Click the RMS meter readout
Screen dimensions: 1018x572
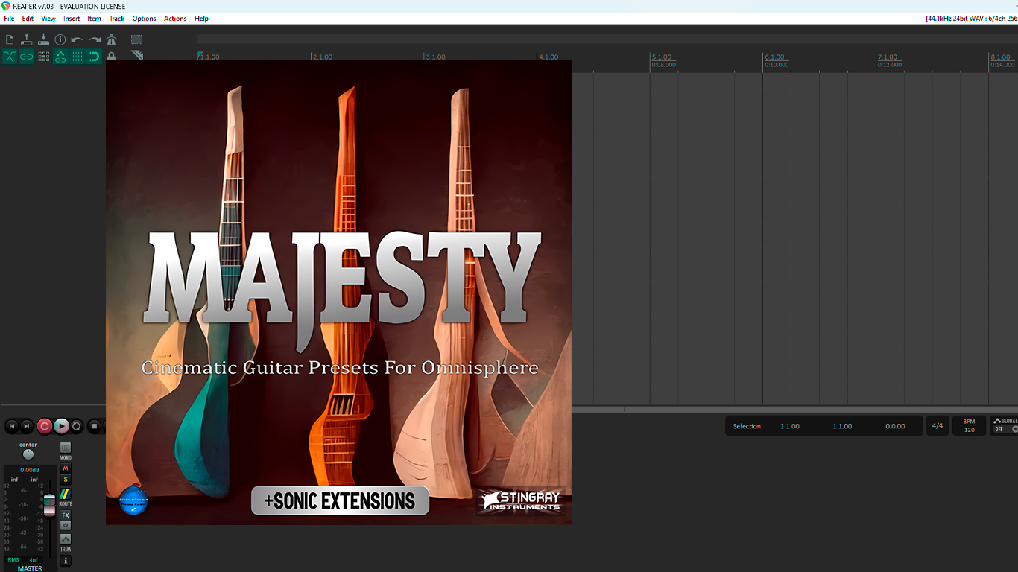tap(23, 559)
